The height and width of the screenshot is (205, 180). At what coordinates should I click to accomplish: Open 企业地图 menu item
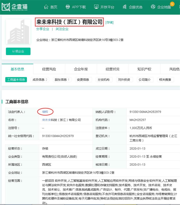click(x=164, y=7)
